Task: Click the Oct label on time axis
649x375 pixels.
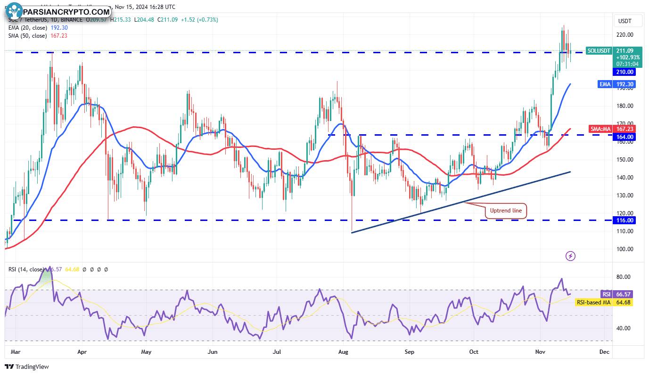Action: (x=473, y=352)
